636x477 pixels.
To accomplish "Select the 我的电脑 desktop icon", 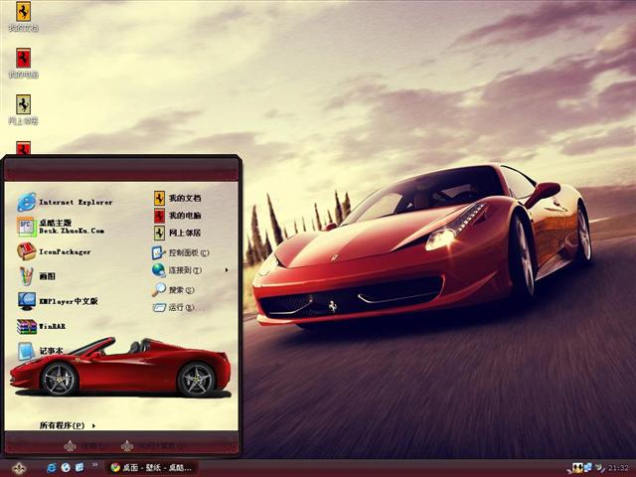I will pos(23,63).
